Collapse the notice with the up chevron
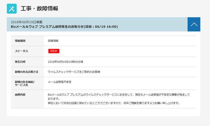The image size is (210, 126). tap(194, 24)
